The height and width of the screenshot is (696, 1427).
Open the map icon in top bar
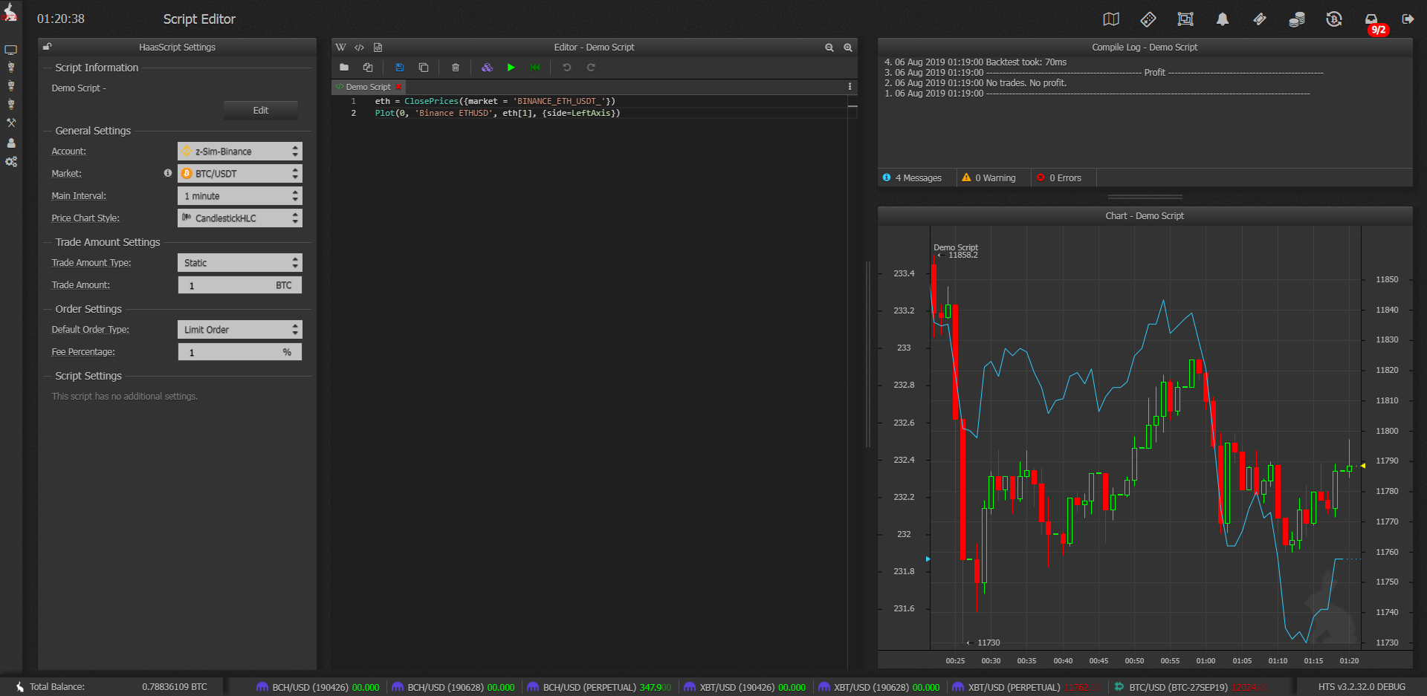pos(1111,19)
